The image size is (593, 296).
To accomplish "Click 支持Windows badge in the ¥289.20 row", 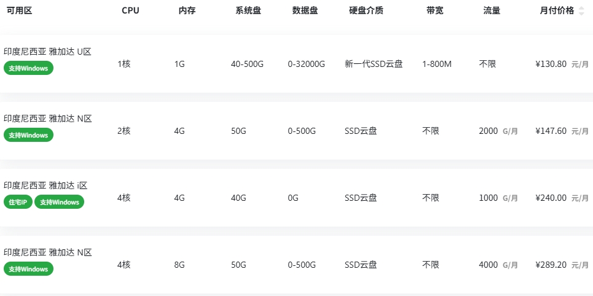I will click(x=29, y=269).
